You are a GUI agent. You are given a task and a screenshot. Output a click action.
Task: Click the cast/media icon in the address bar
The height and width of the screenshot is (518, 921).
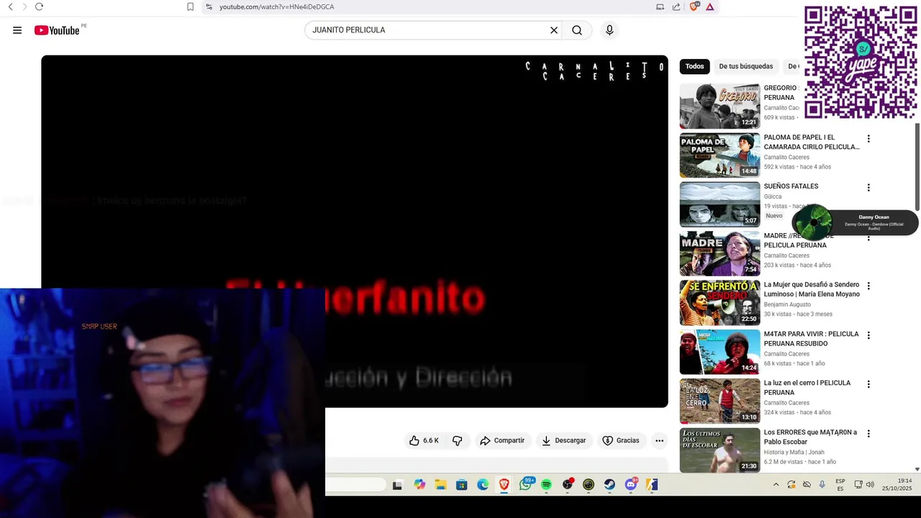pyautogui.click(x=660, y=6)
